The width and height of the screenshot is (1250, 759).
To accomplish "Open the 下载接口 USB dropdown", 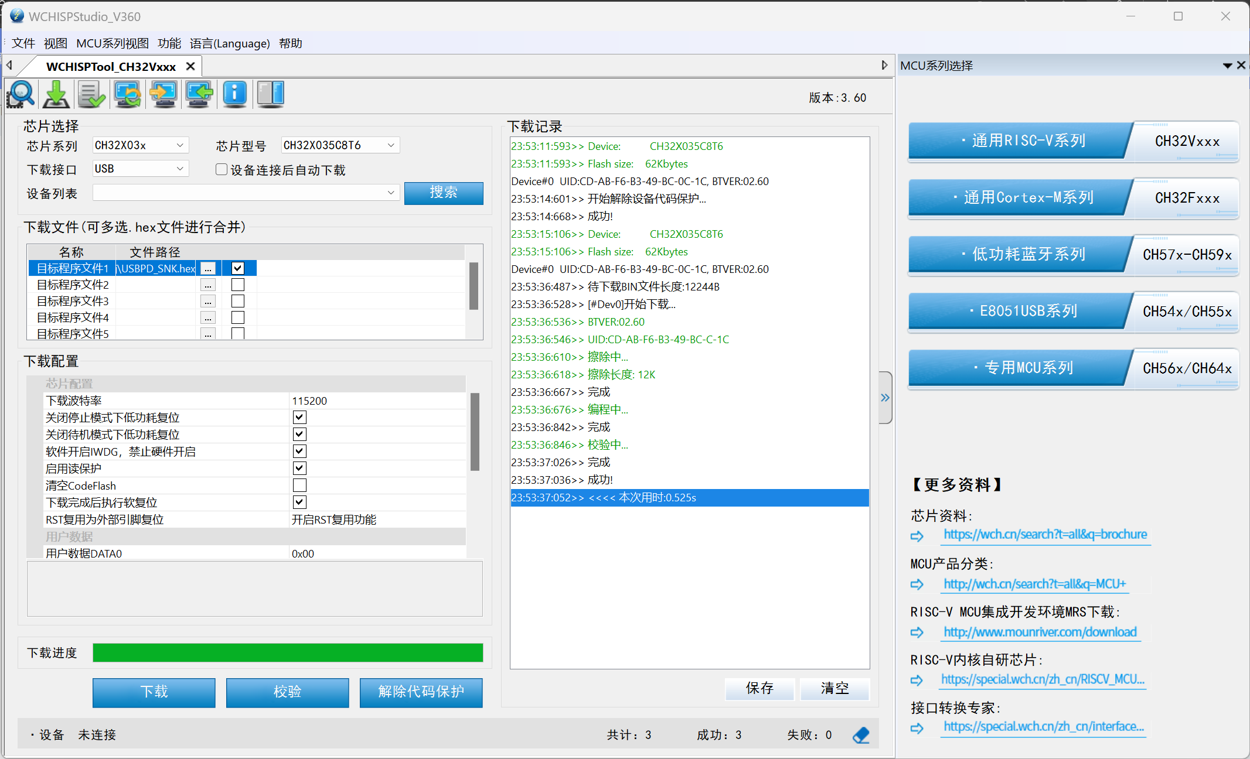I will coord(141,169).
